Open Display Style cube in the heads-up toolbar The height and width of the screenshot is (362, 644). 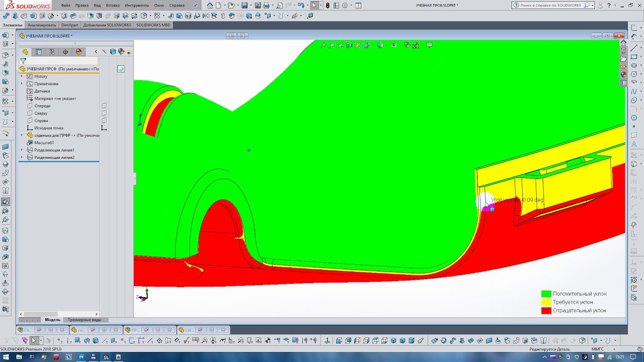pyautogui.click(x=380, y=45)
